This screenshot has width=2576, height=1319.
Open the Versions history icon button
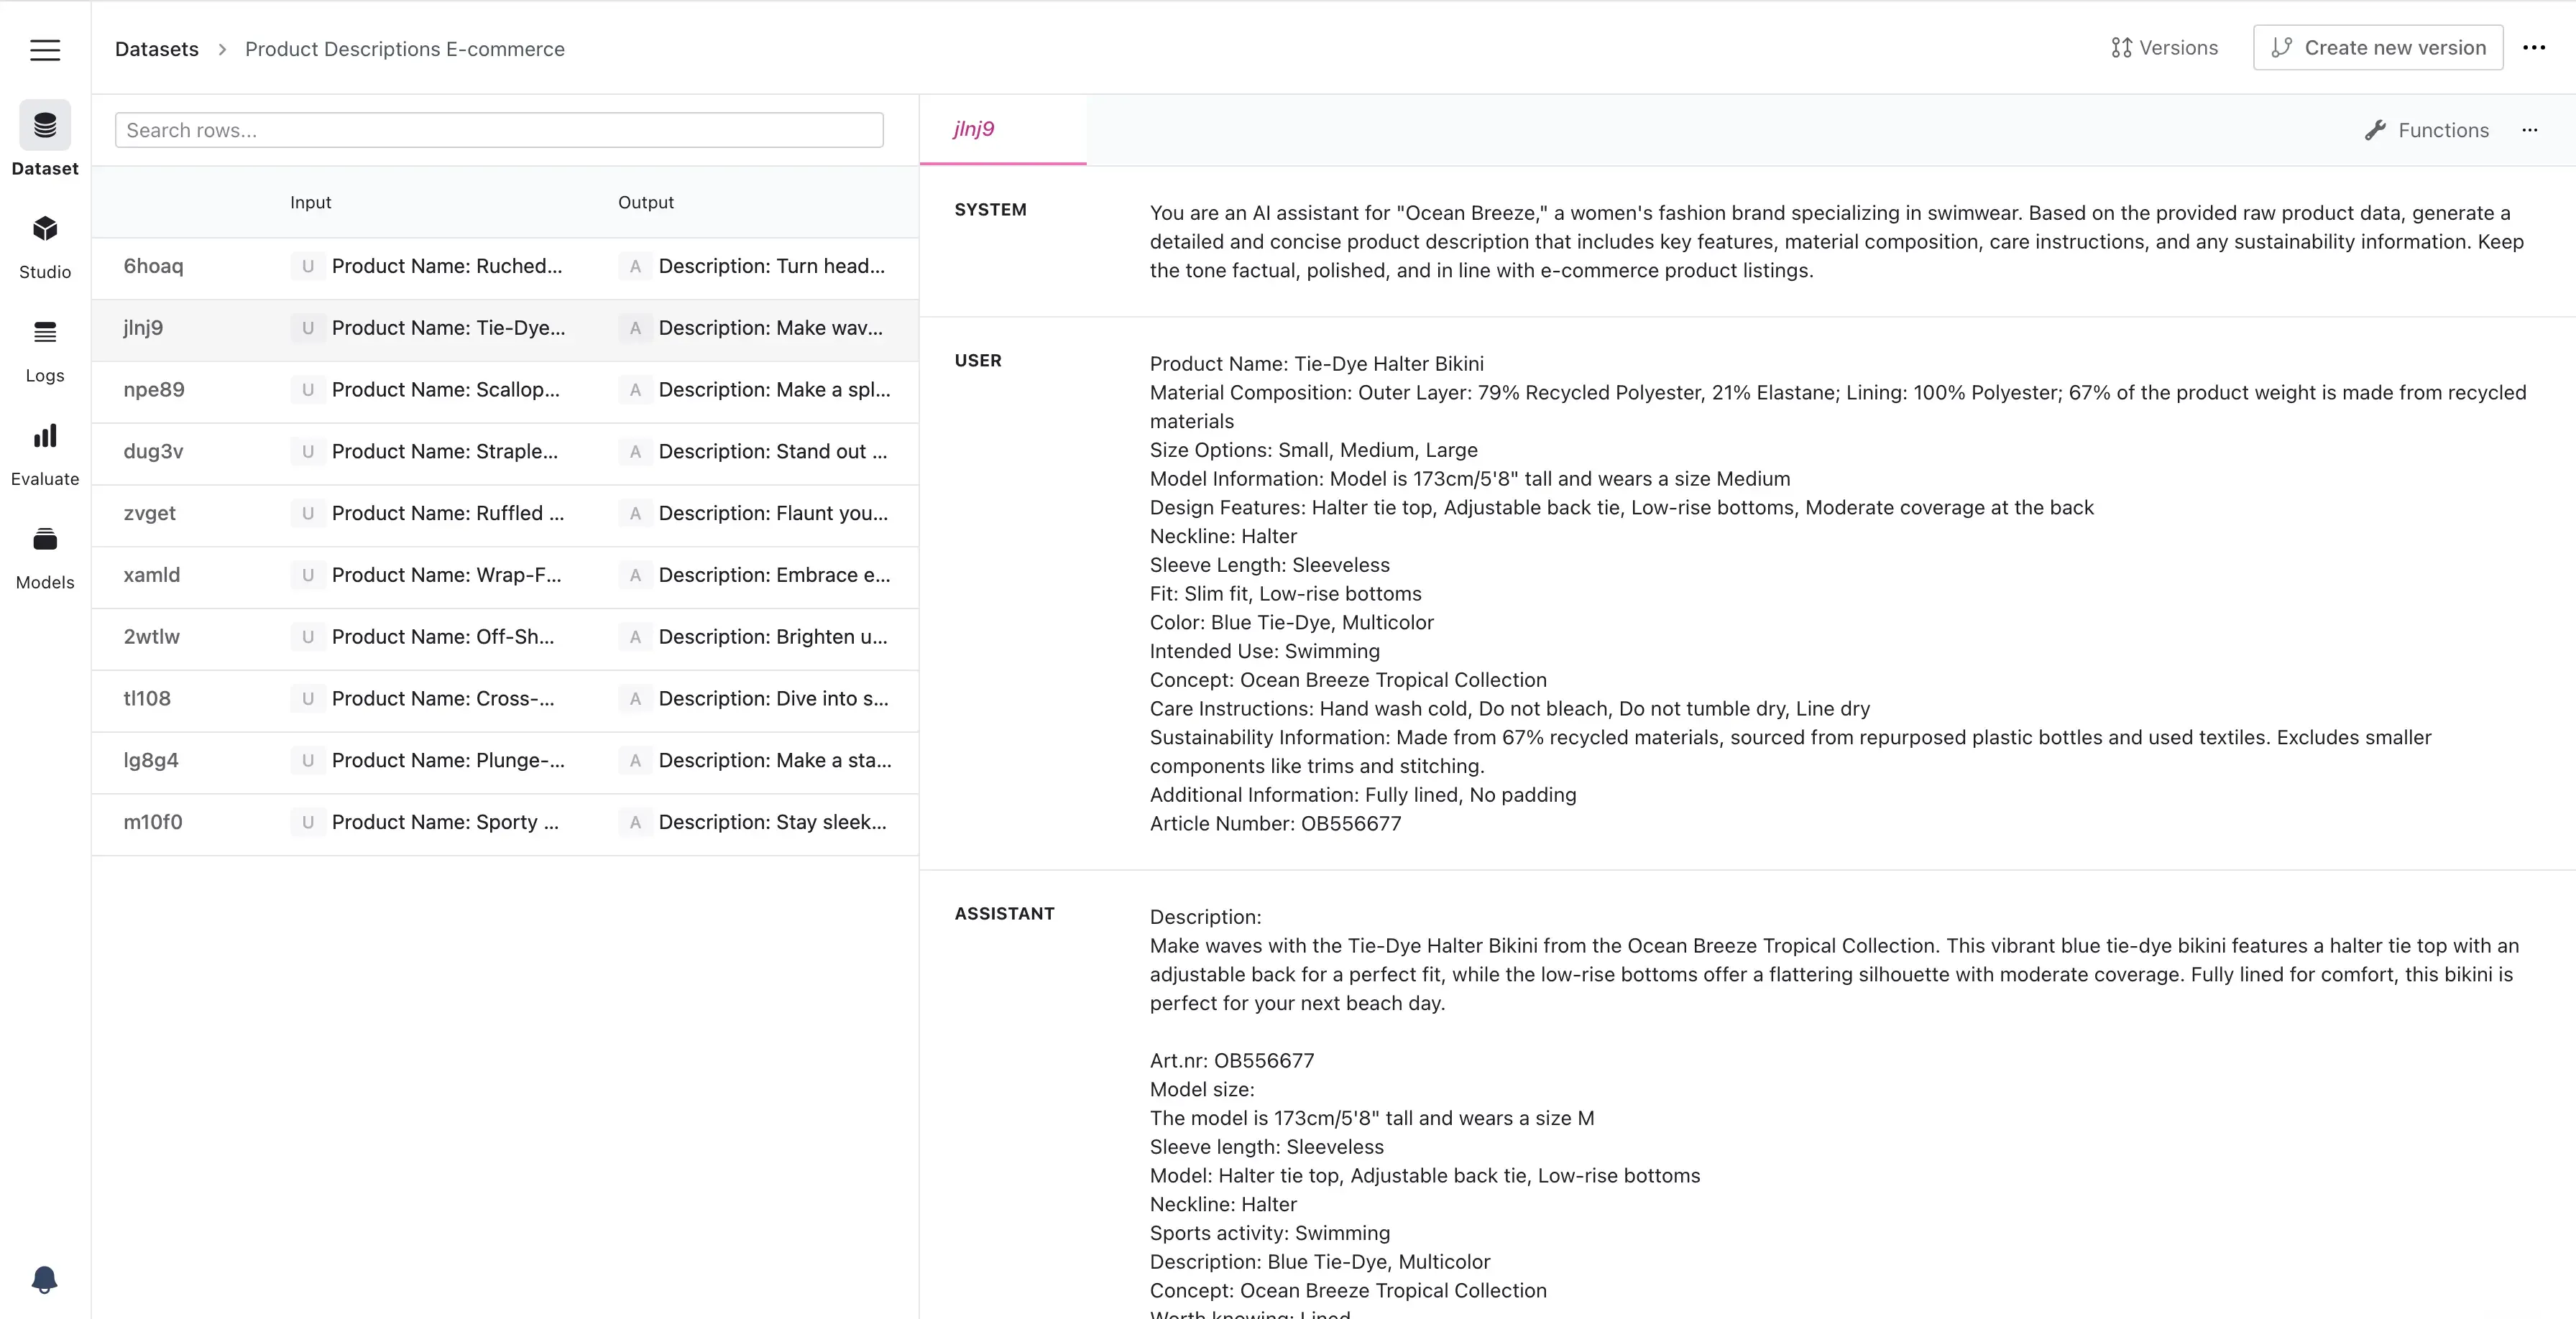[2164, 48]
